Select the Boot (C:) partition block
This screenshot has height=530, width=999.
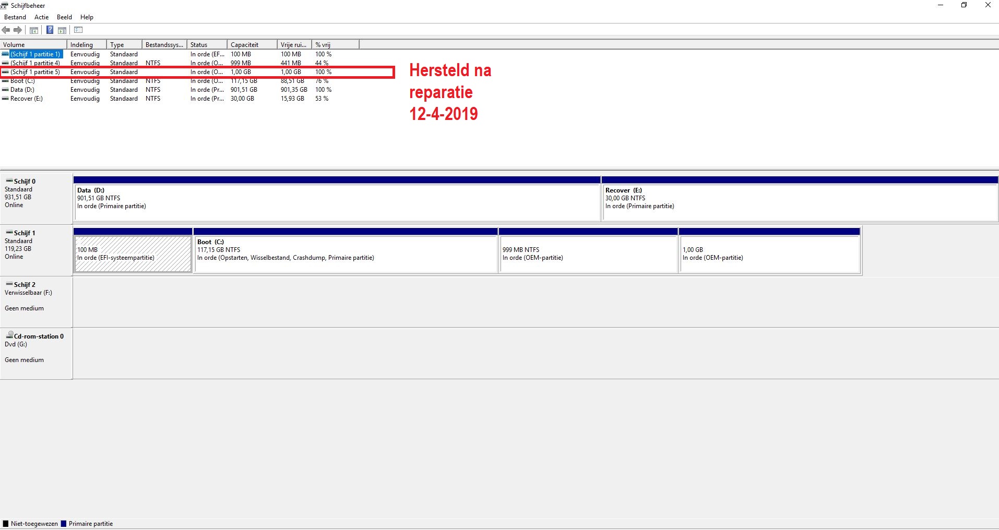click(344, 254)
